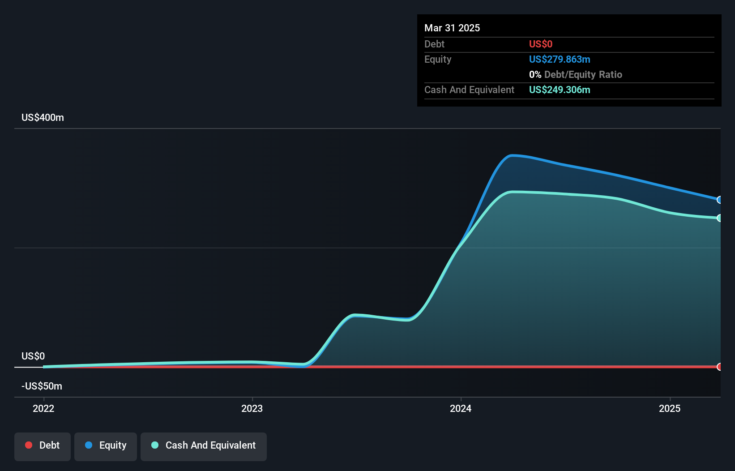
Task: Click the US$279.863m equity value
Action: (x=560, y=59)
